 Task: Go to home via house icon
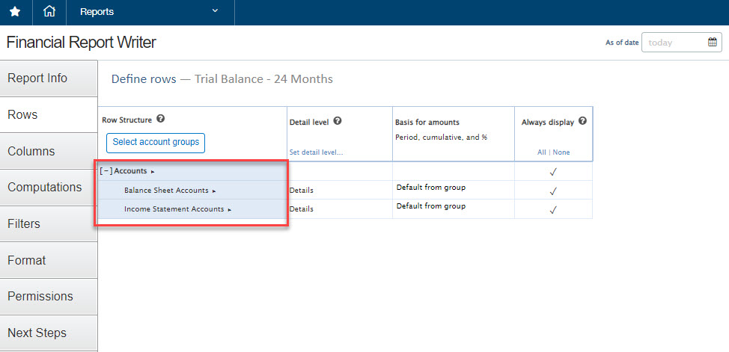pyautogui.click(x=49, y=12)
